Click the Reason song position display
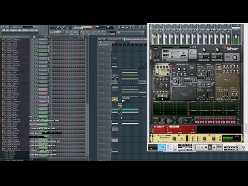Screen dimensions: 248x186 (185, 145)
